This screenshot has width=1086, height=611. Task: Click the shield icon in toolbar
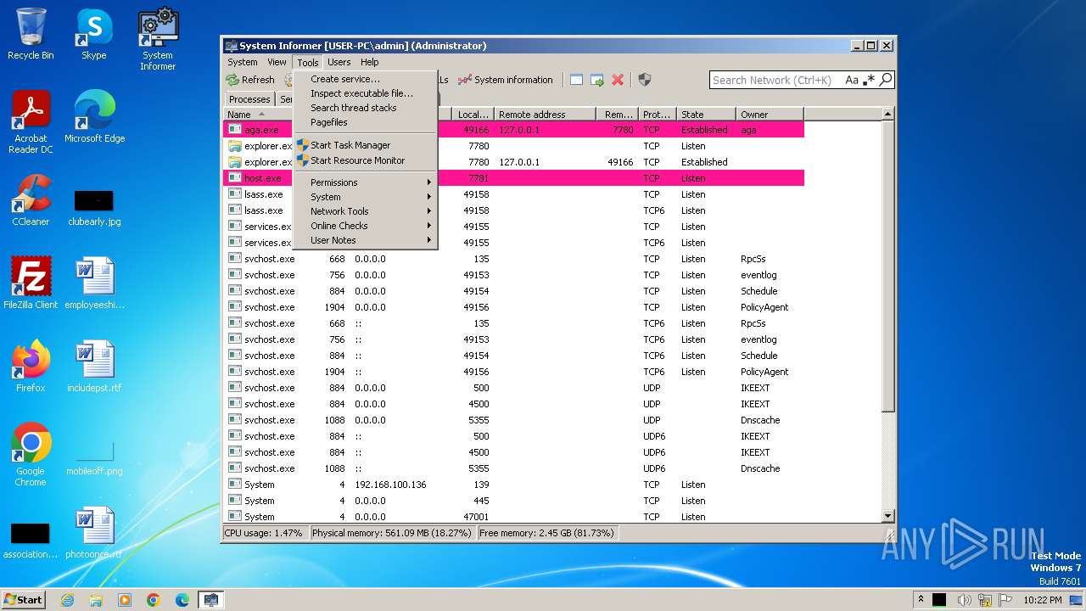645,80
